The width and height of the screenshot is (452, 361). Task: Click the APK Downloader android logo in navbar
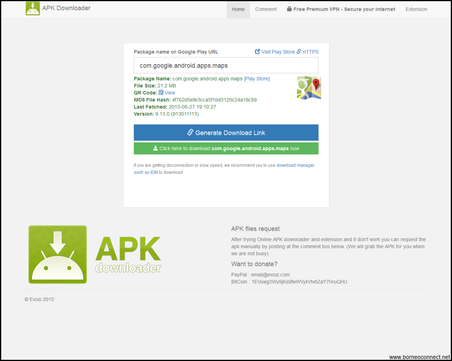[33, 8]
